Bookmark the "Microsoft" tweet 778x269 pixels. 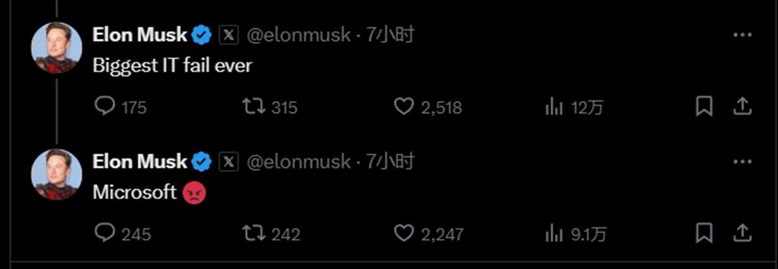pyautogui.click(x=704, y=232)
